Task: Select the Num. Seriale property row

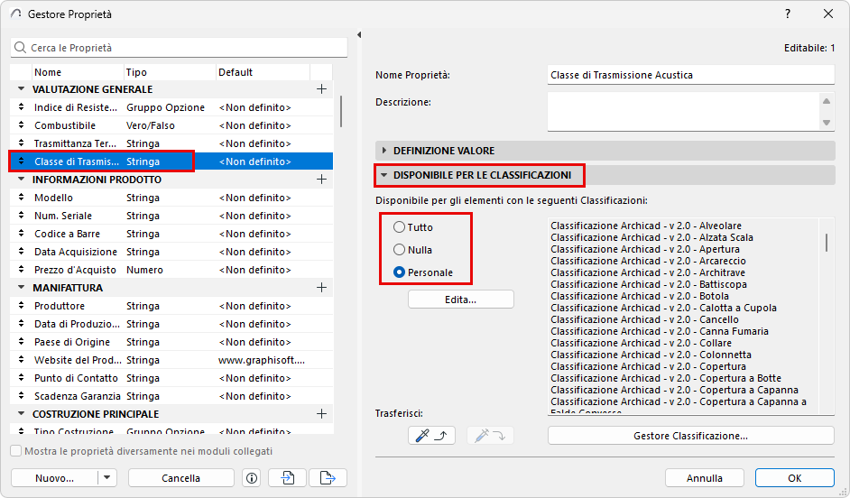Action: point(171,215)
